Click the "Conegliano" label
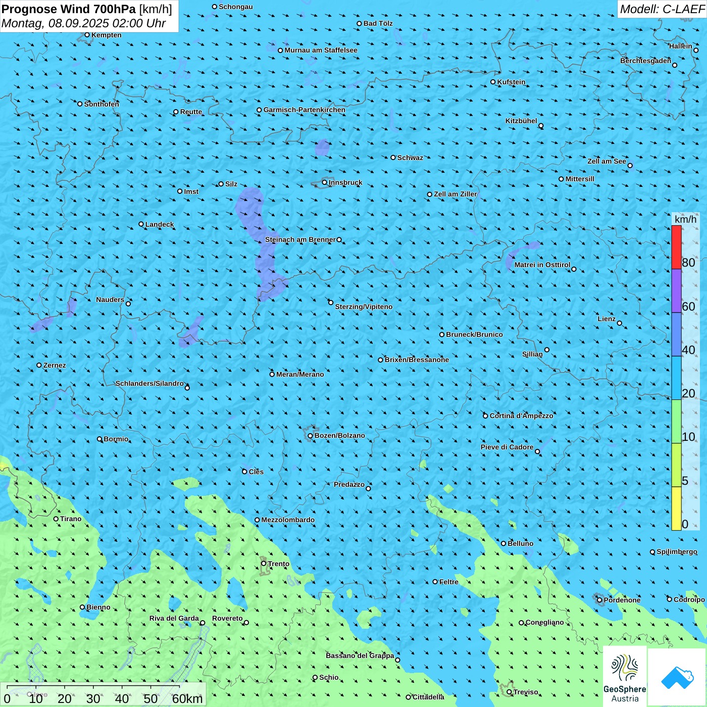 pyautogui.click(x=544, y=622)
